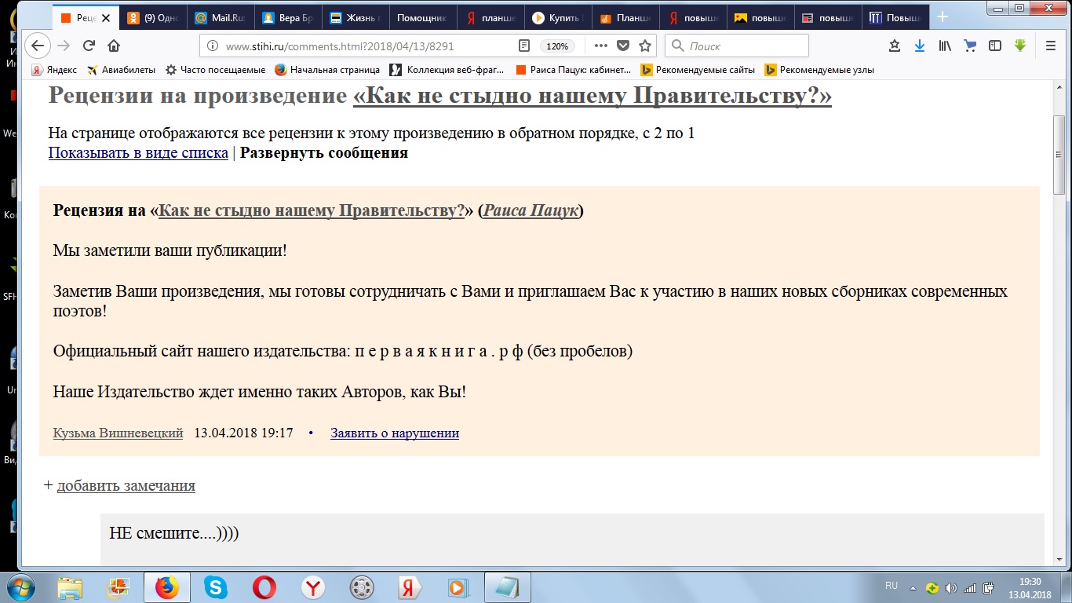1072x603 pixels.
Task: Open the poem title link in page heading
Action: pyautogui.click(x=593, y=96)
